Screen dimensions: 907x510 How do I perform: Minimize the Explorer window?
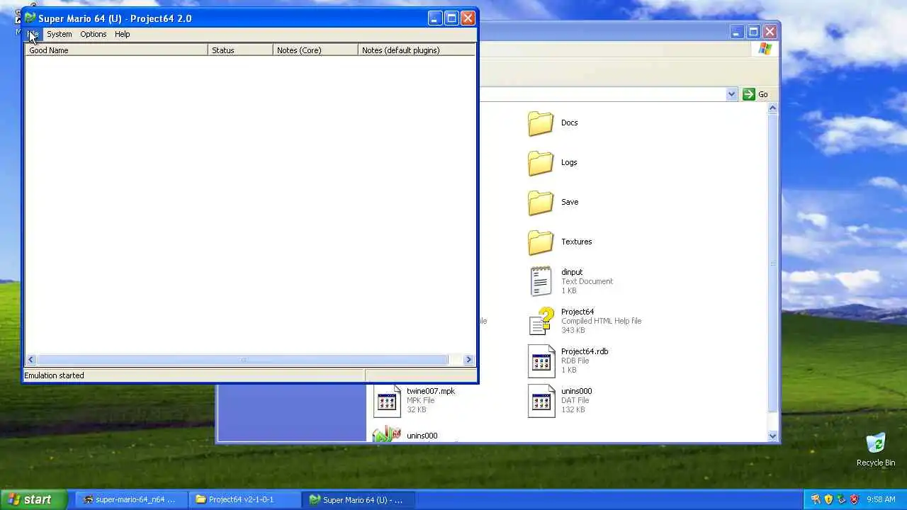pyautogui.click(x=737, y=32)
